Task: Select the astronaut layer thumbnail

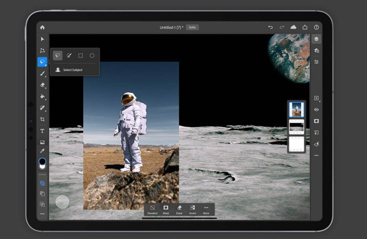Action: point(297,109)
